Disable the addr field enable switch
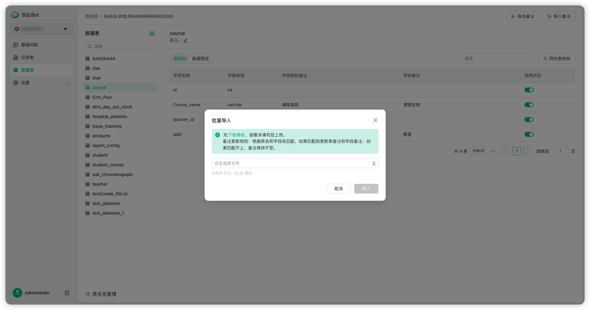 [529, 134]
